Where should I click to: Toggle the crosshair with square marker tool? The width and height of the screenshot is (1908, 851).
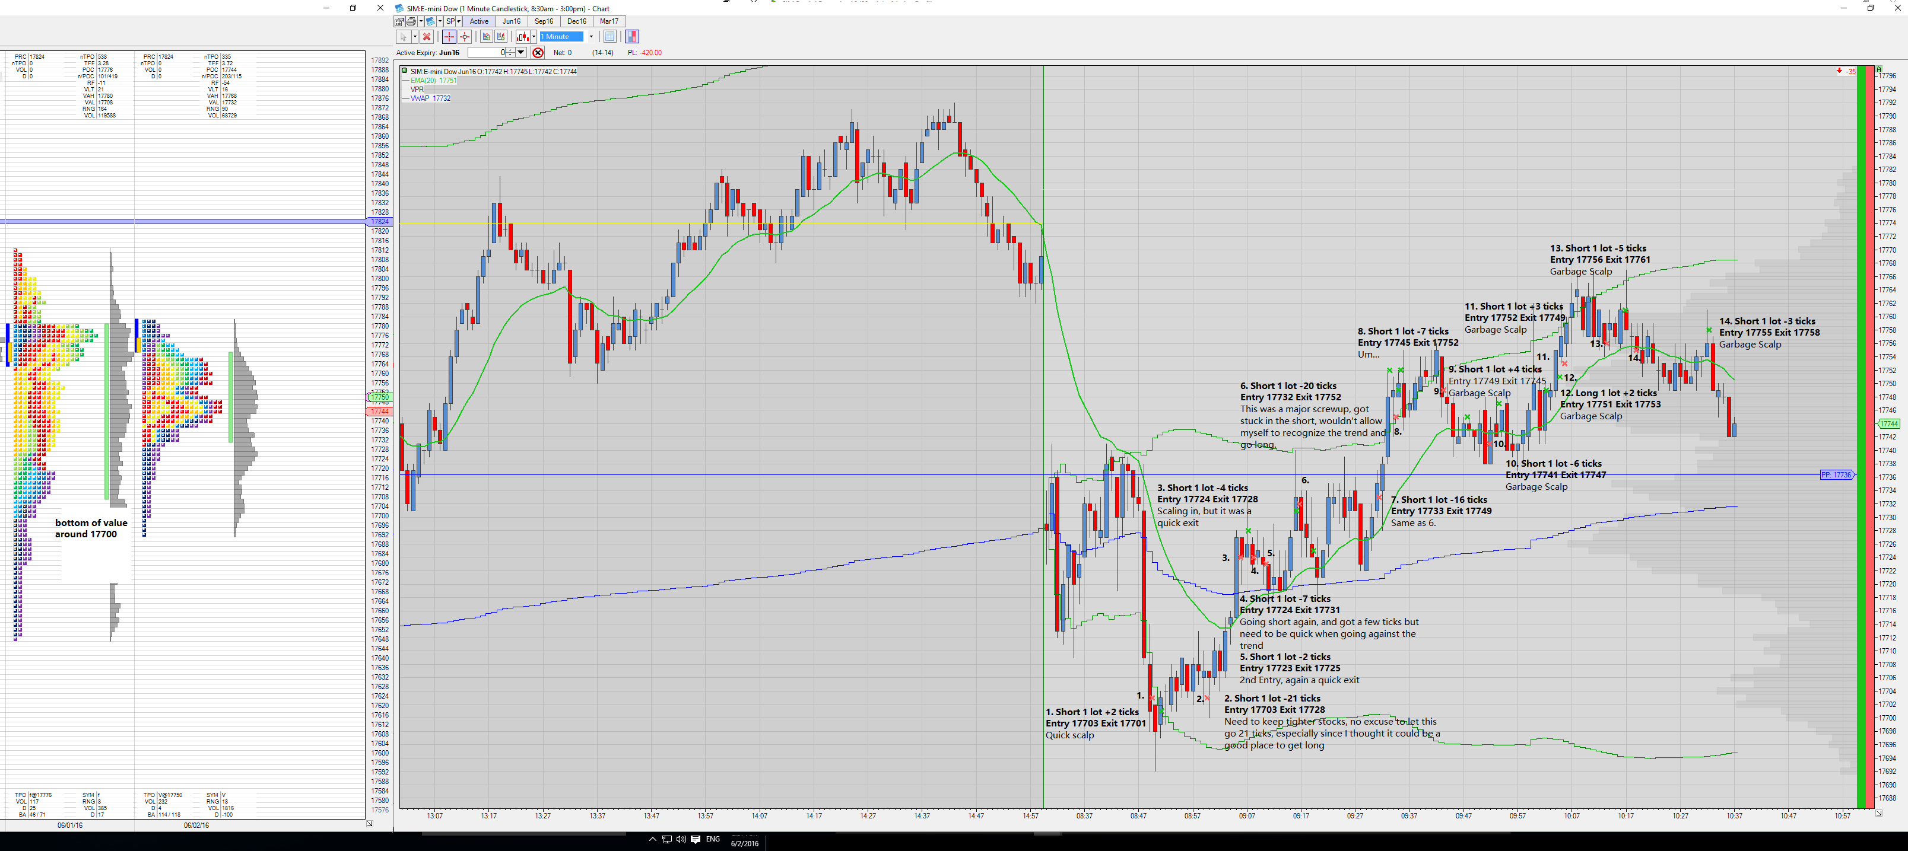pos(465,37)
